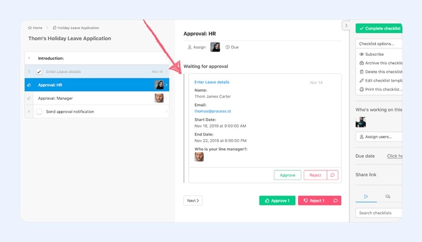Check the Send approval notification checkbox
The height and width of the screenshot is (242, 422).
pyautogui.click(x=39, y=111)
